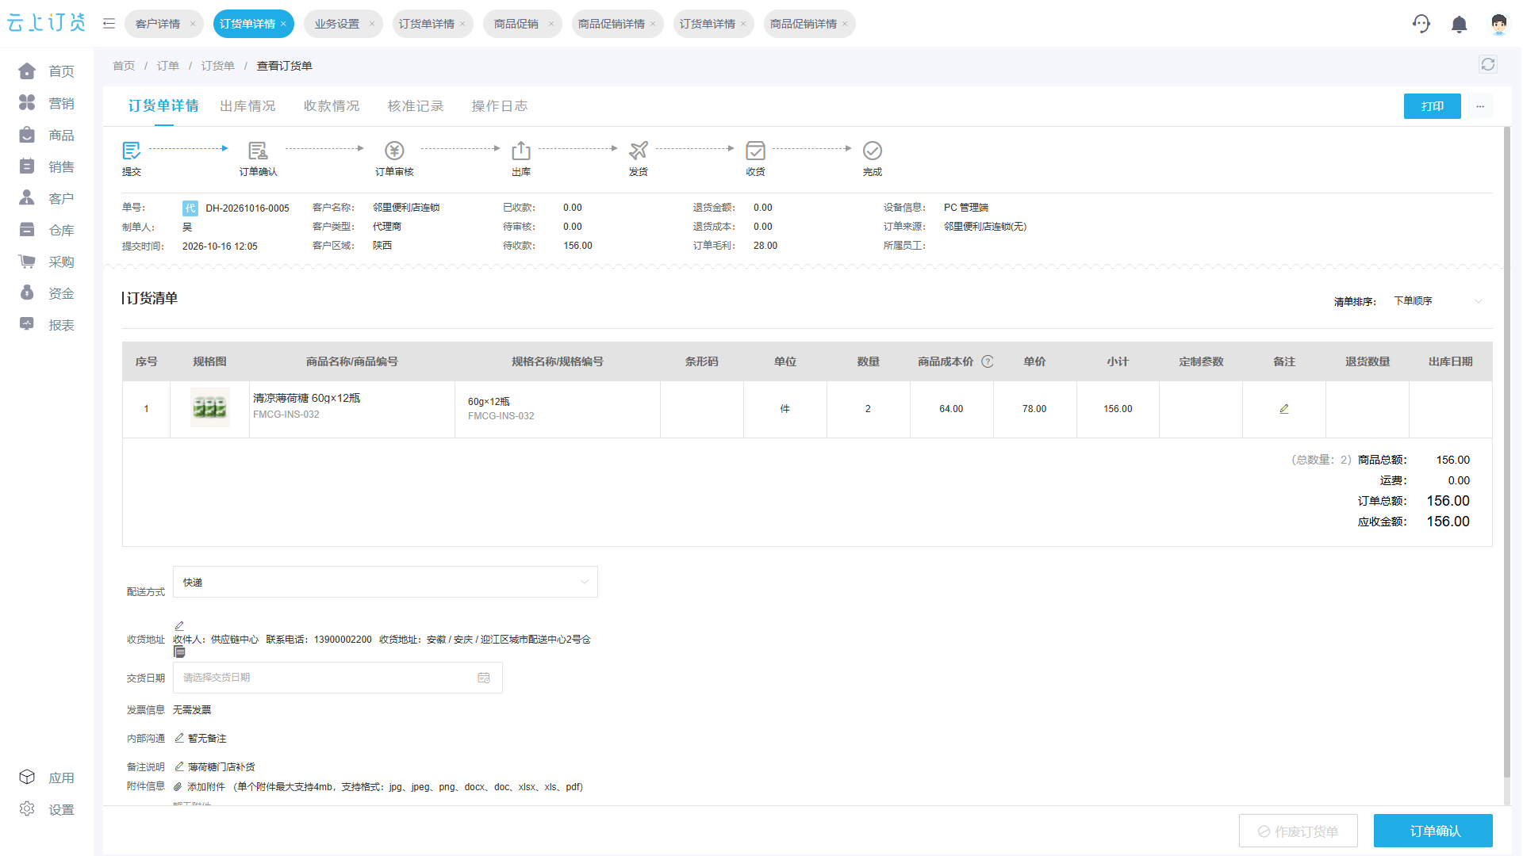1523x856 pixels.
Task: Edit the 内部沟通 note pencil
Action: click(x=179, y=738)
